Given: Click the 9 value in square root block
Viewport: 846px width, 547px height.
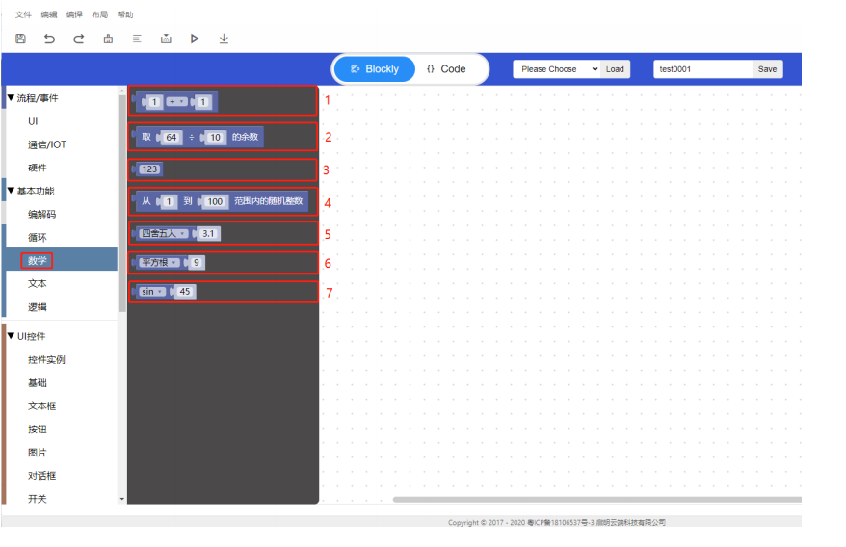Looking at the screenshot, I should coord(197,262).
